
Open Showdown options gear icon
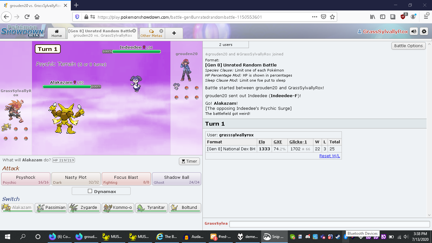[x=424, y=31]
